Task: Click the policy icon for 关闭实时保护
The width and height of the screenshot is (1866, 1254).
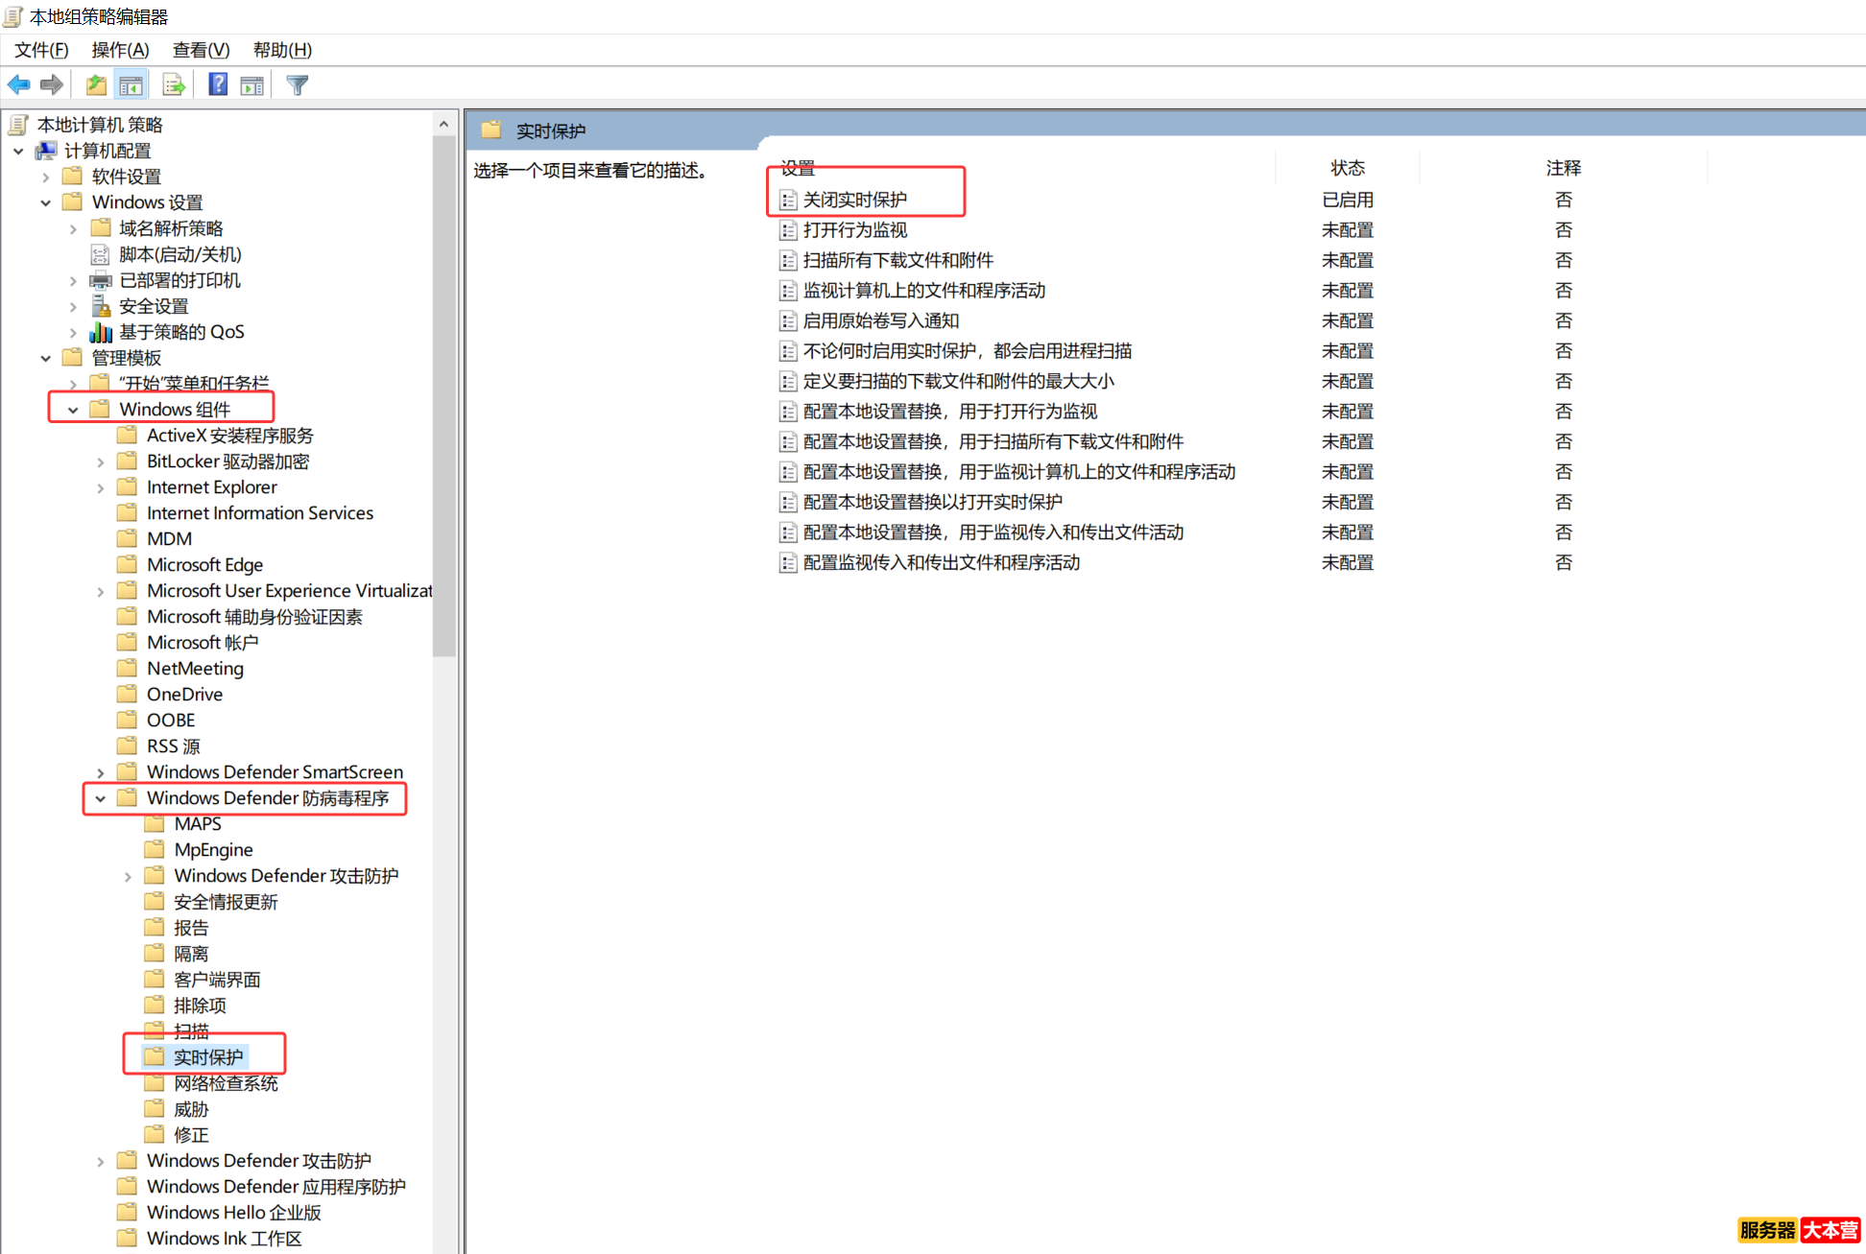Action: pyautogui.click(x=788, y=200)
